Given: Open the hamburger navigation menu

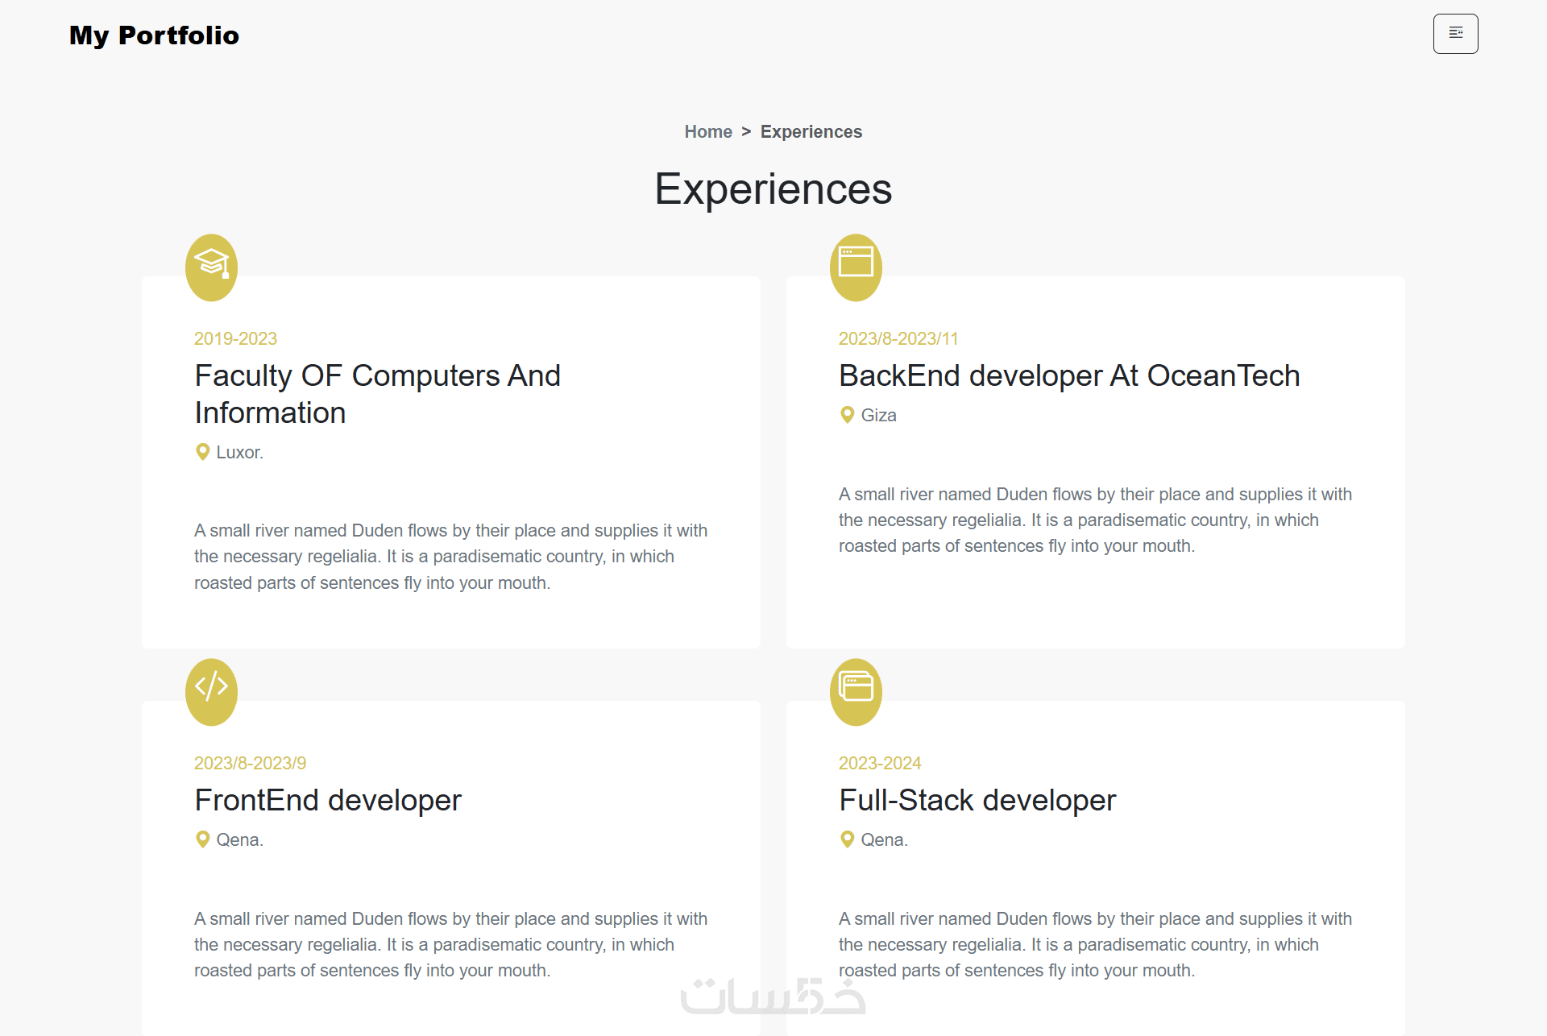Looking at the screenshot, I should (1455, 34).
